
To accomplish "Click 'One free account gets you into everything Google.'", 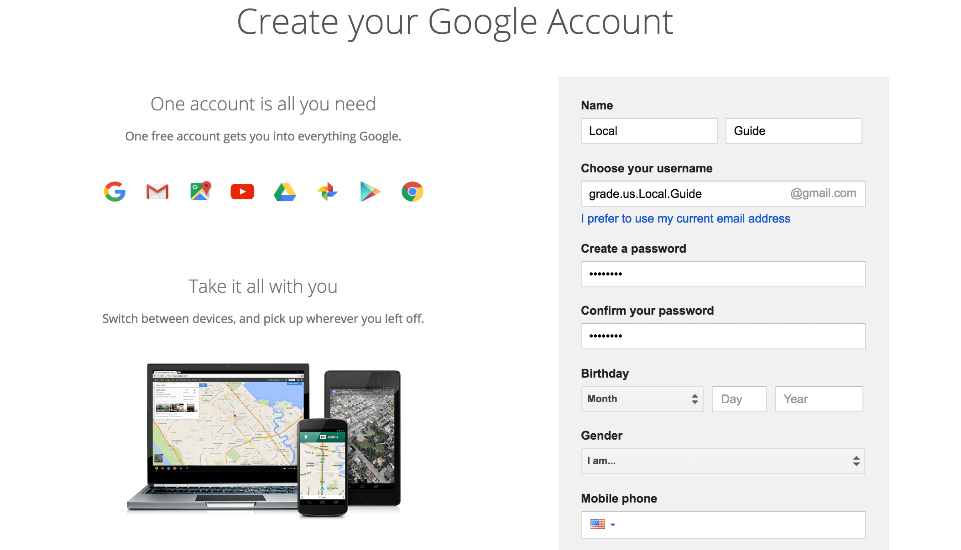I will coord(263,136).
